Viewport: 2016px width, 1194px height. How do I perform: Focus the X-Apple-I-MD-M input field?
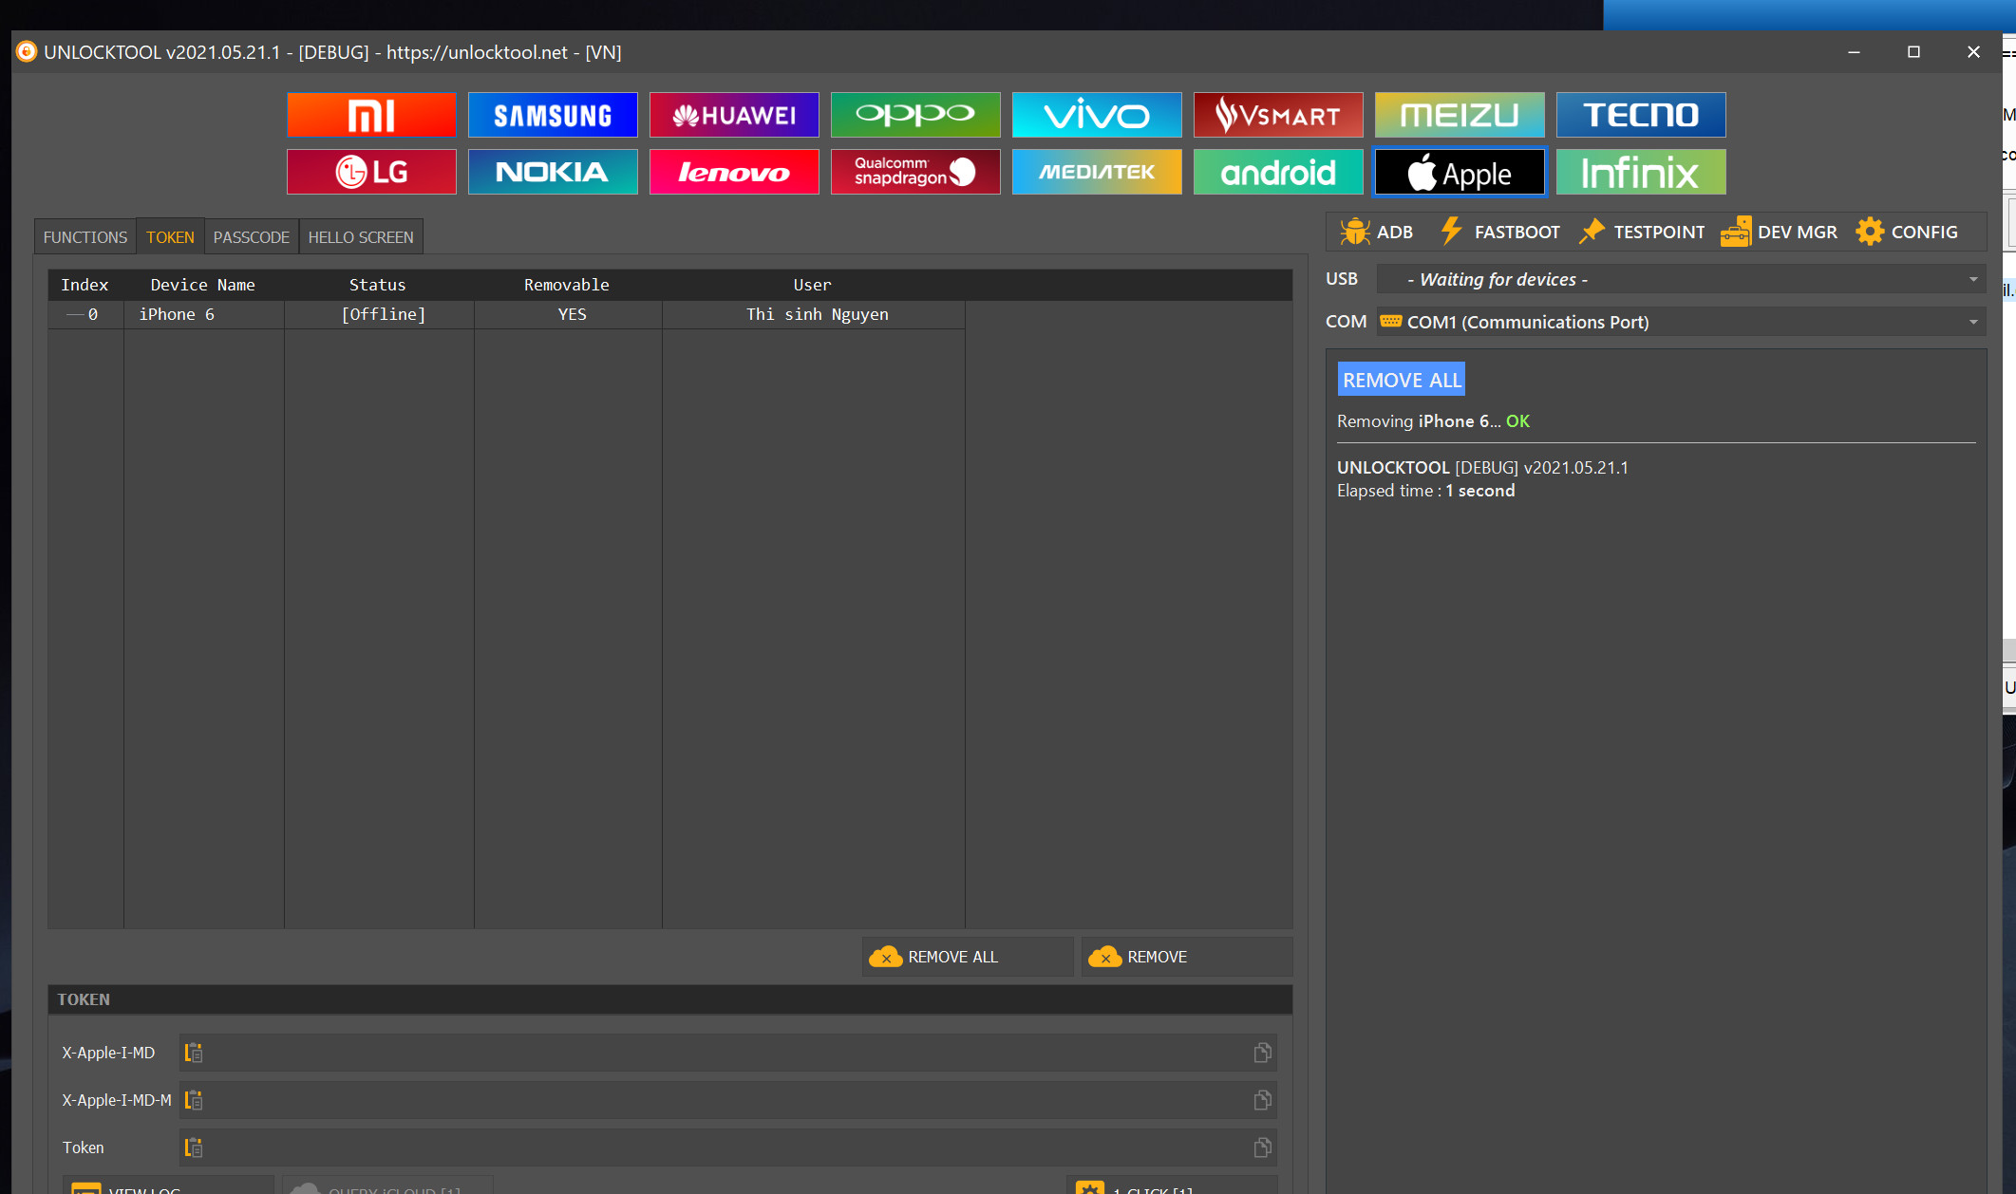pos(727,1100)
